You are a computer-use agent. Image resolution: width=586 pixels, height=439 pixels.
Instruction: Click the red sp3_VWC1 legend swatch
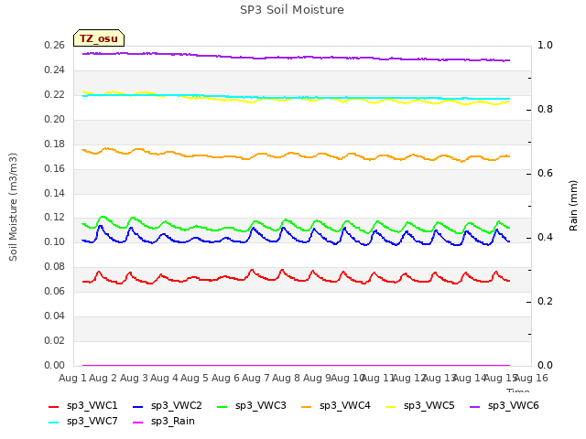(54, 406)
